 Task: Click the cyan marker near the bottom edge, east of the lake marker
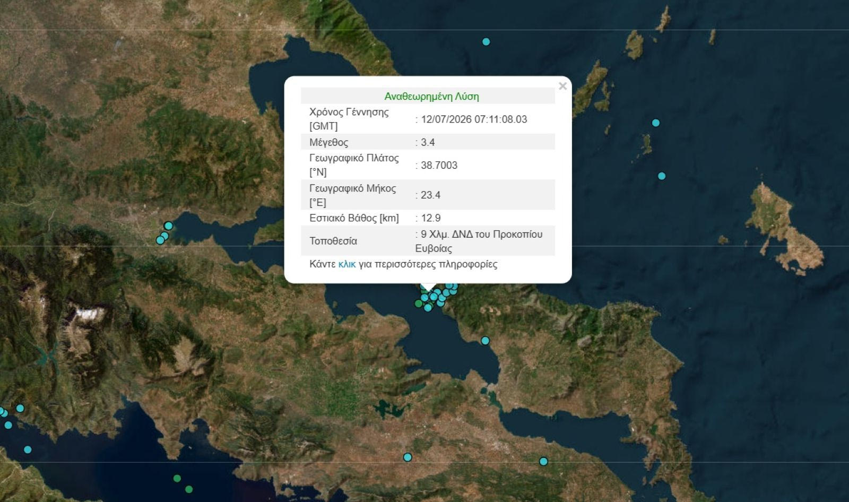(x=543, y=462)
